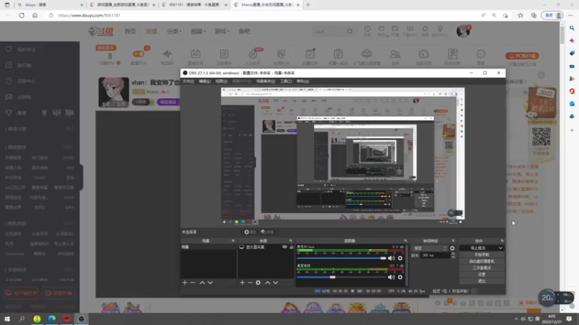Open the View menu in OBS
Image resolution: width=579 pixels, height=325 pixels.
point(221,81)
